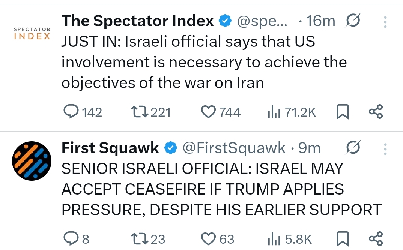Share the First Squawk tweet

[x=376, y=239]
